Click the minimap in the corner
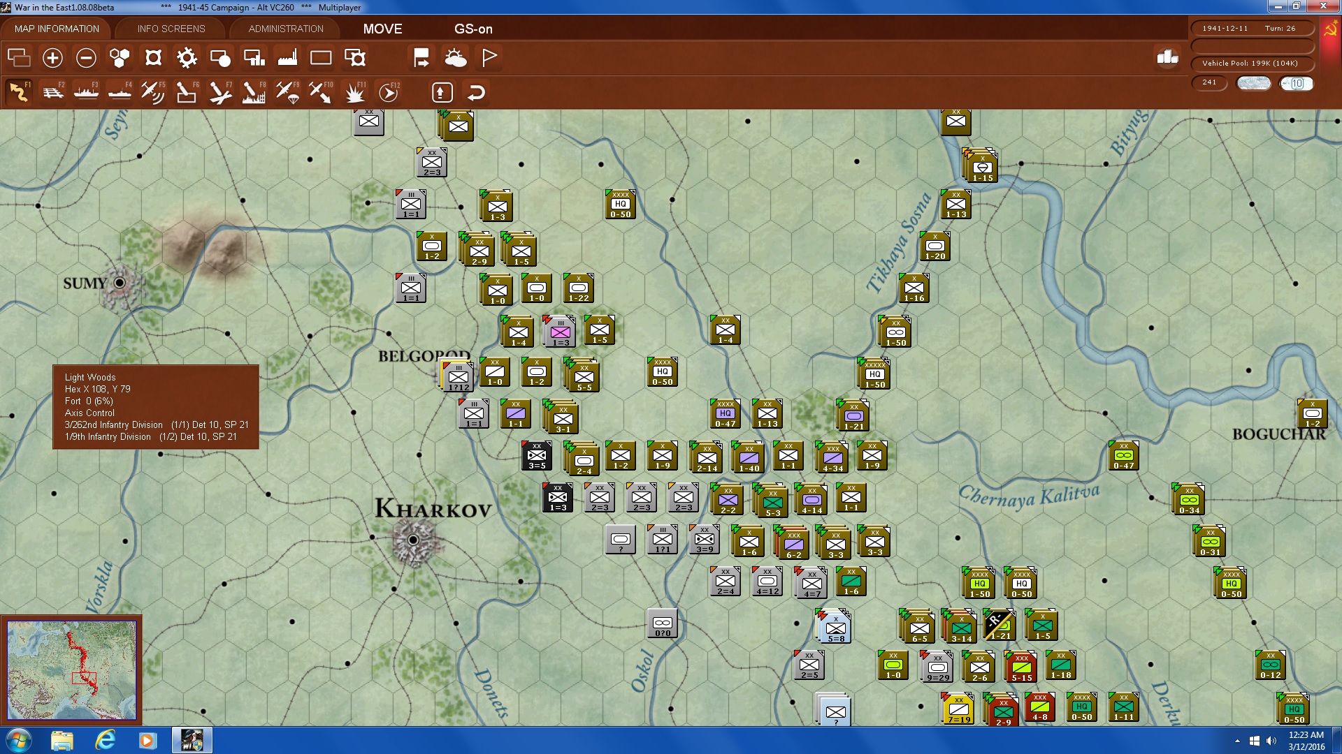 tap(71, 670)
